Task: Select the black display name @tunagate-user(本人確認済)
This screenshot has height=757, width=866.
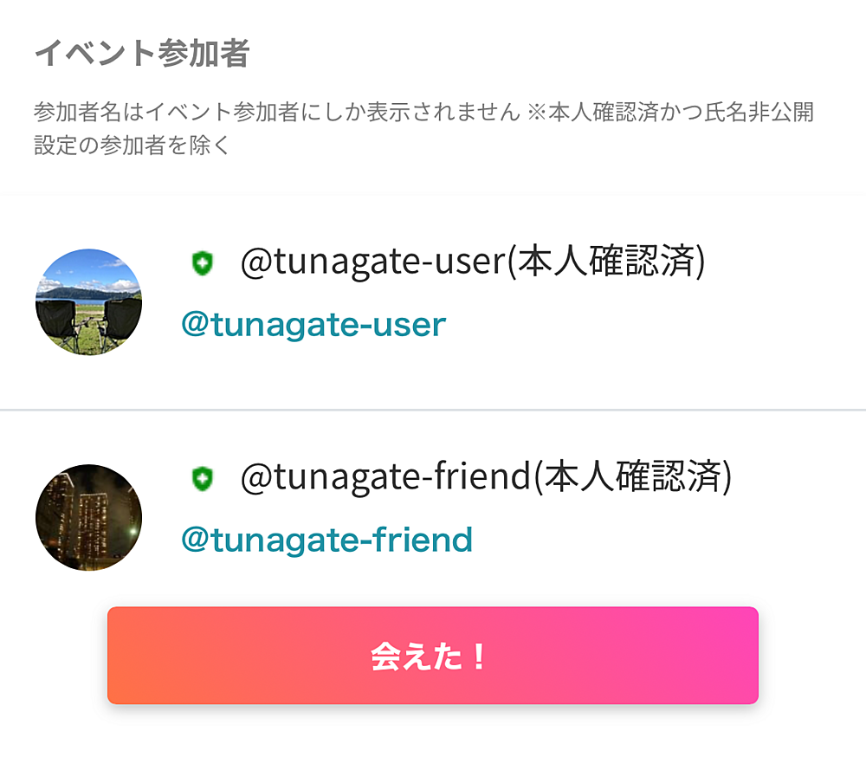Action: pos(472,262)
